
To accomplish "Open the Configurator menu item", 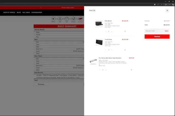I will (x=37, y=12).
